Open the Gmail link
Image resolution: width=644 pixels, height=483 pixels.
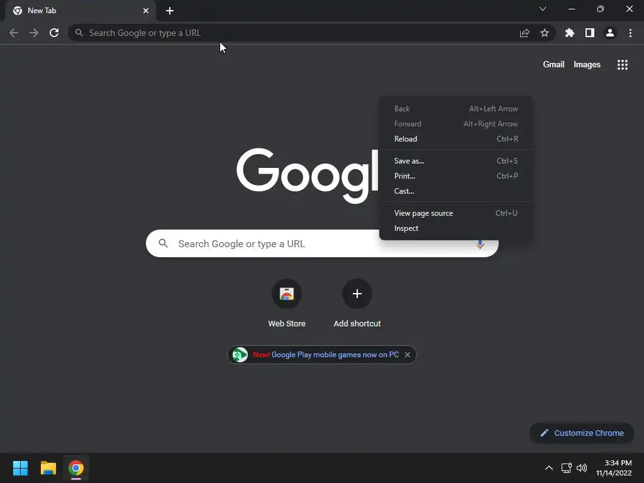(553, 65)
